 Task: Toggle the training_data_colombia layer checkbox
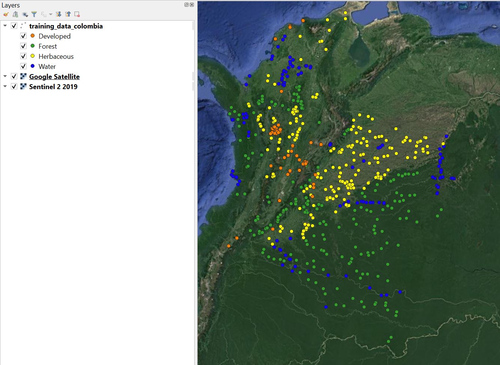tap(14, 26)
